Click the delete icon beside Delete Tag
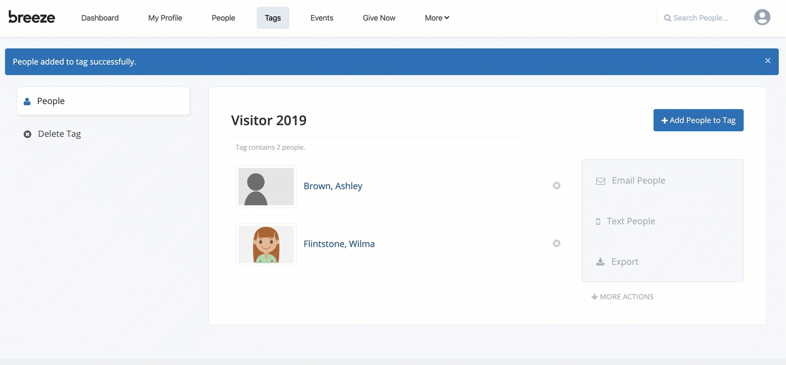 (x=27, y=134)
